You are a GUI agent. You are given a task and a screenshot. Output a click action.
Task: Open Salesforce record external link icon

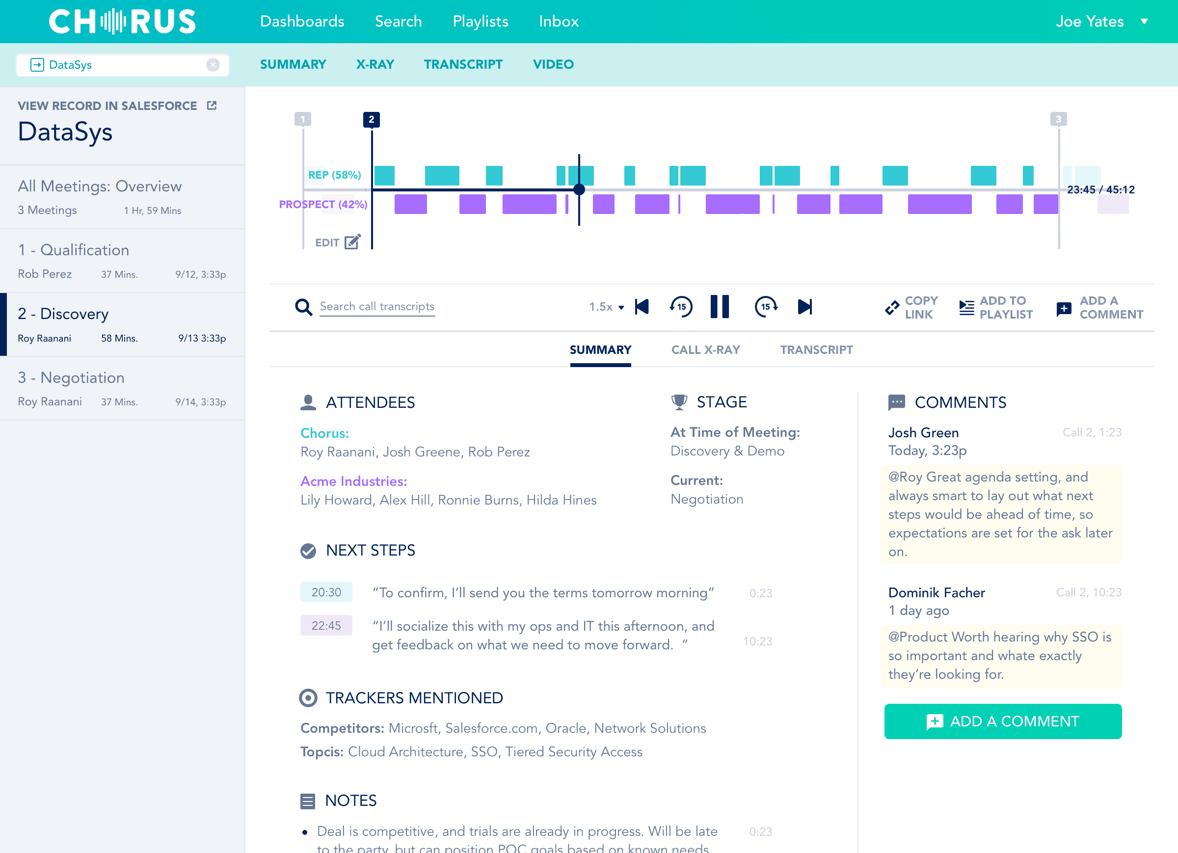tap(212, 106)
